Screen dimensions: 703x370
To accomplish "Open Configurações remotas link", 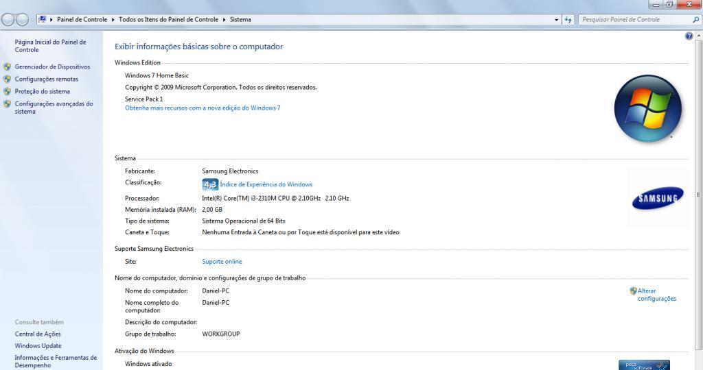I will click(x=47, y=79).
